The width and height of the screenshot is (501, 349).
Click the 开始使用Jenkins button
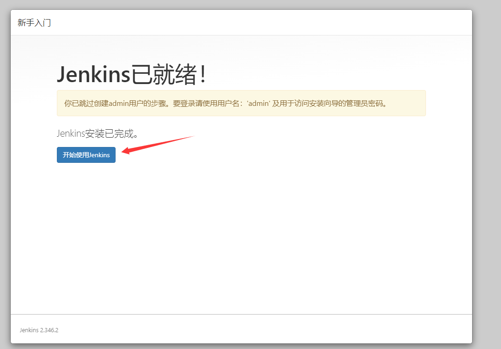pos(86,155)
